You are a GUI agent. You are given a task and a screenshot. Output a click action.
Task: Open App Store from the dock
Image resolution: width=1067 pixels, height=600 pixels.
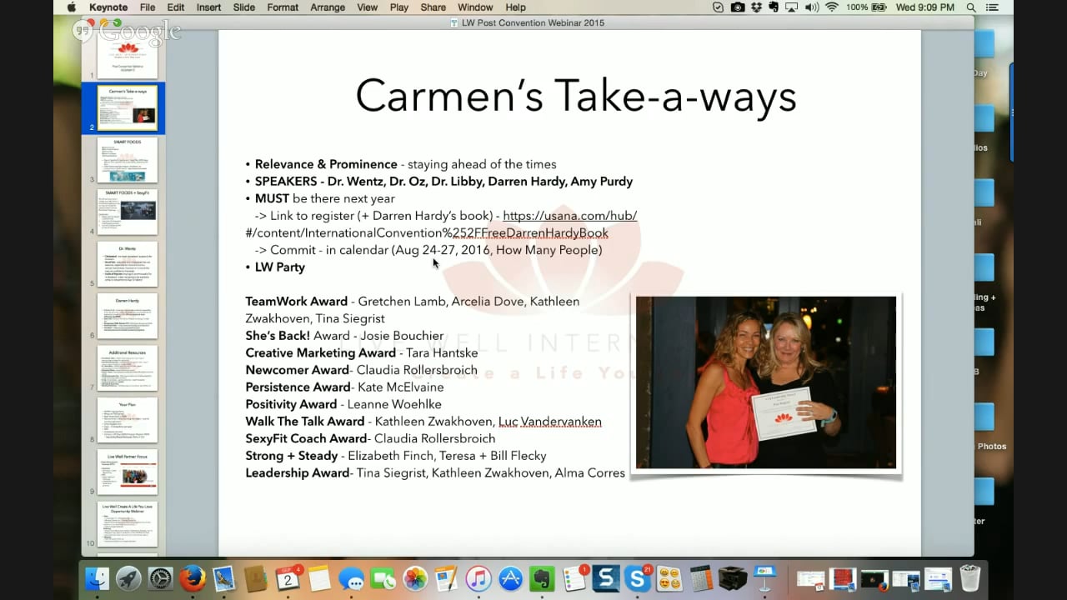click(x=510, y=578)
